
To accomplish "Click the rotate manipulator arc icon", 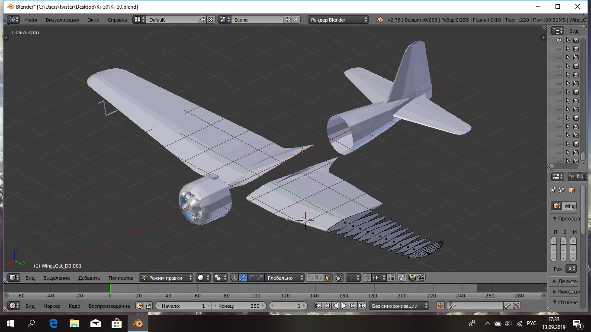I will pos(251,278).
